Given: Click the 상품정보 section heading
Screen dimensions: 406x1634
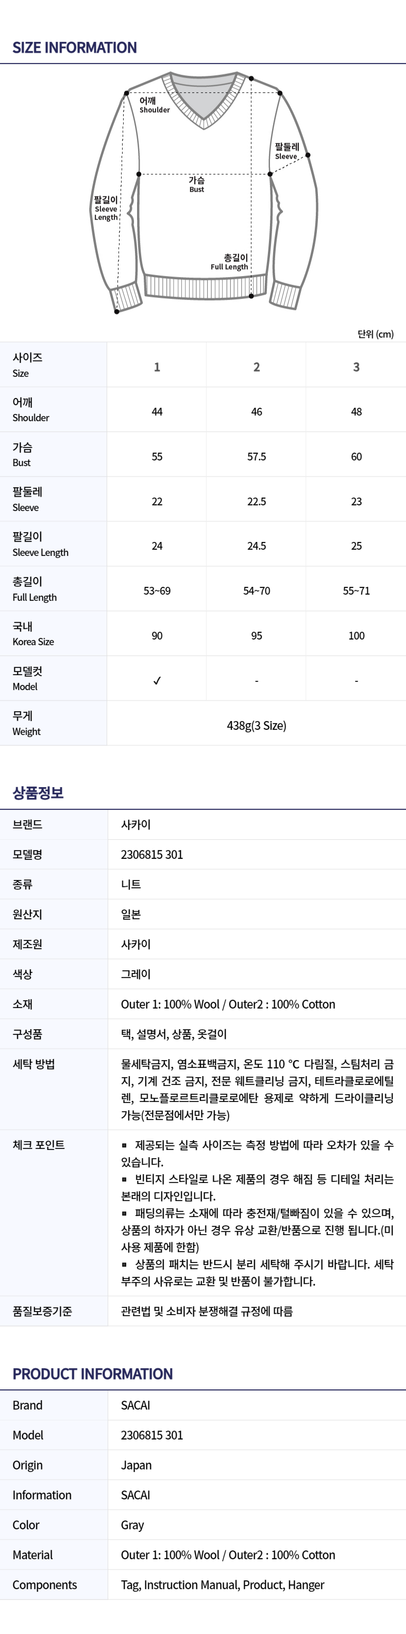Looking at the screenshot, I should coord(38,792).
